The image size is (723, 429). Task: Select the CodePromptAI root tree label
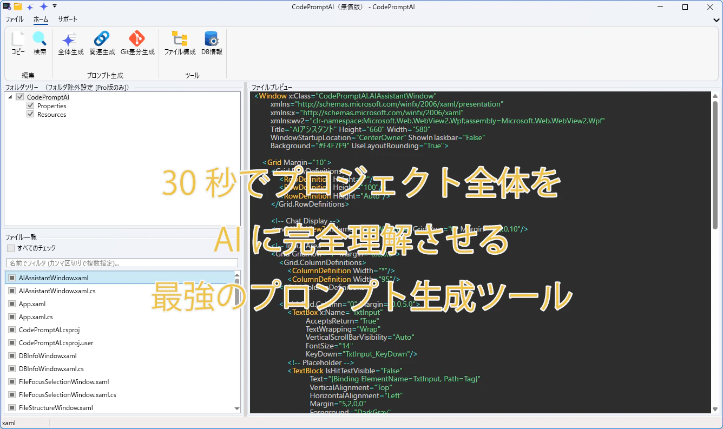click(48, 97)
